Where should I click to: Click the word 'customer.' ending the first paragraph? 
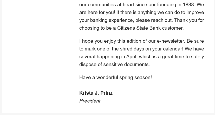pyautogui.click(x=173, y=28)
